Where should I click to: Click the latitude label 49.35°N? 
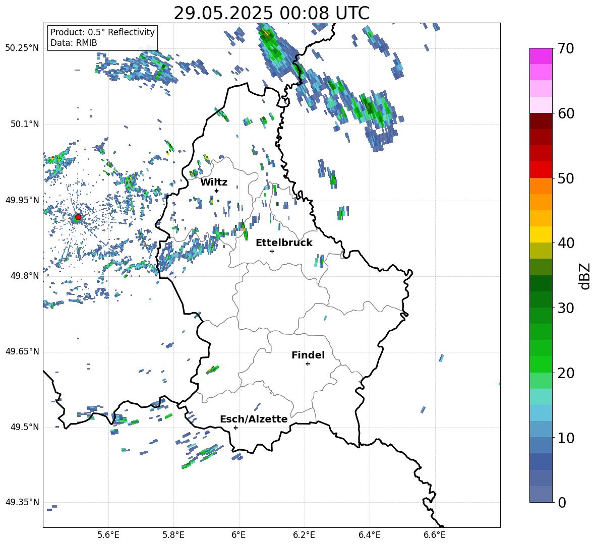click(x=22, y=502)
